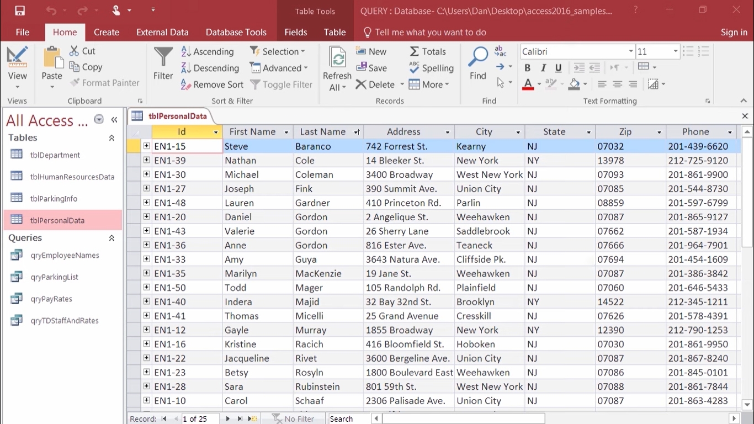
Task: Click Refresh All in the Records group
Action: (x=337, y=67)
